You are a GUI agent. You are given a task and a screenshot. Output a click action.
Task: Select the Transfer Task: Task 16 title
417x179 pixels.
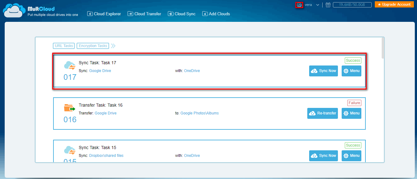coord(101,105)
